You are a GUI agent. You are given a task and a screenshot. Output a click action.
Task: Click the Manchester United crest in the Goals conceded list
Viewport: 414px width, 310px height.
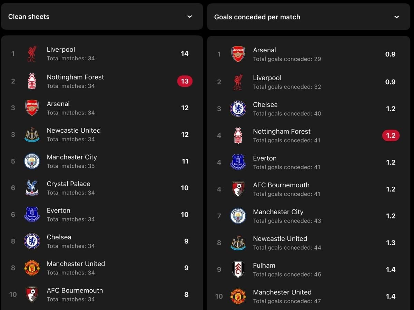pyautogui.click(x=238, y=296)
